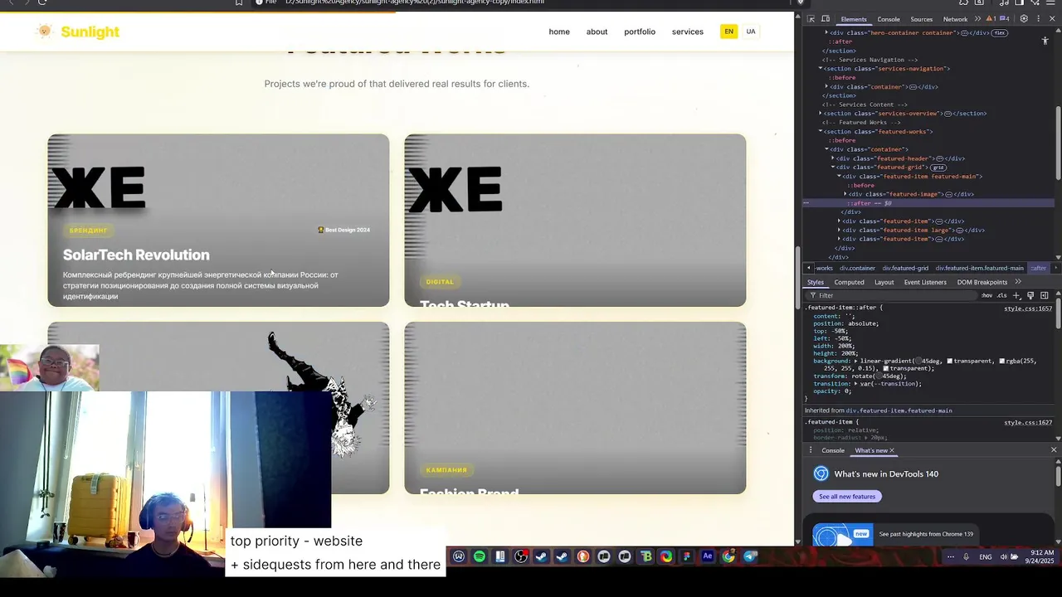Open Telegram from the taskbar
Viewport: 1062px width, 597px height.
pos(750,557)
